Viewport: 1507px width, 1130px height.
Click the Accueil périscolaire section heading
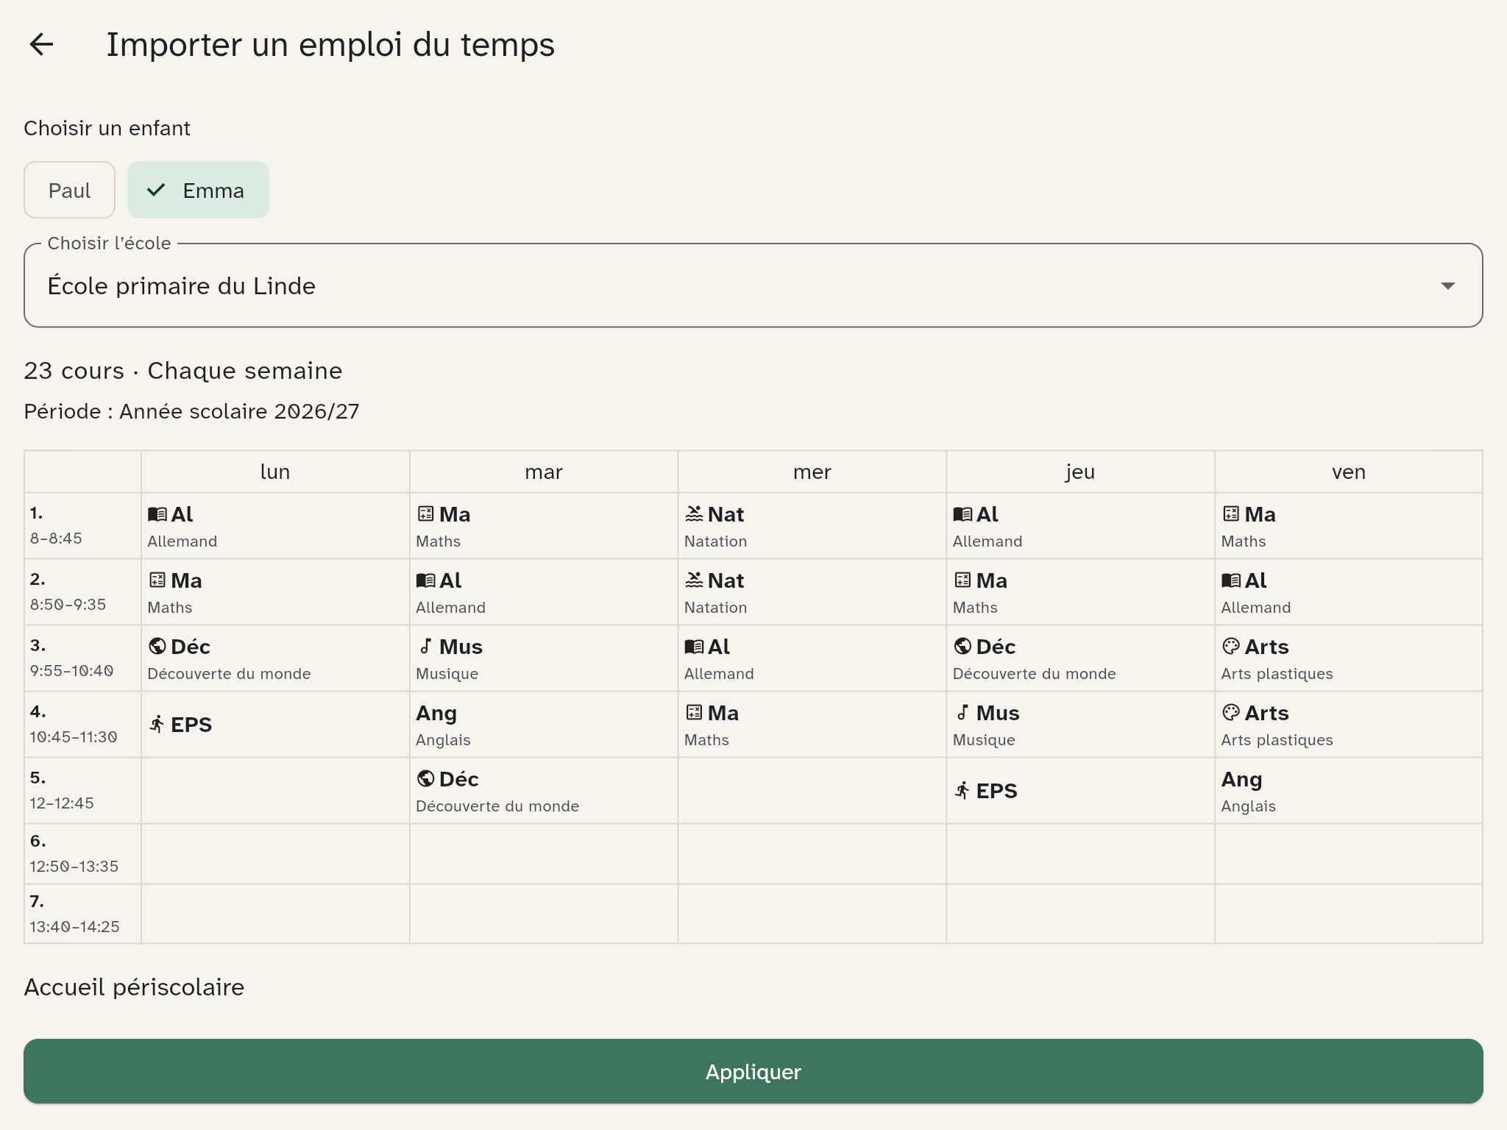(x=134, y=987)
